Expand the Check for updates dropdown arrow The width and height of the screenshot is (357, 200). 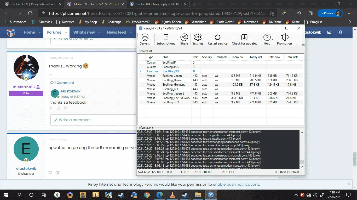(x=259, y=39)
